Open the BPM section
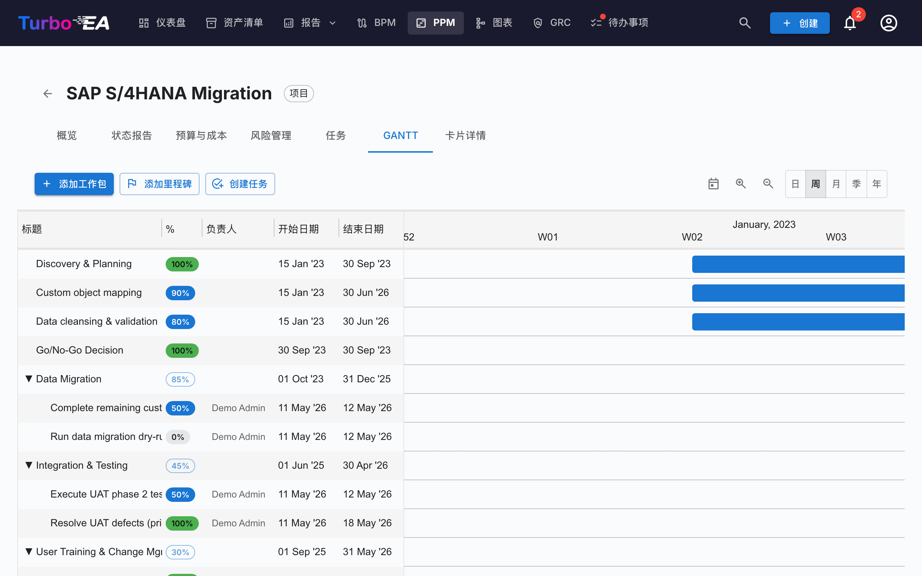922x576 pixels. pos(377,23)
